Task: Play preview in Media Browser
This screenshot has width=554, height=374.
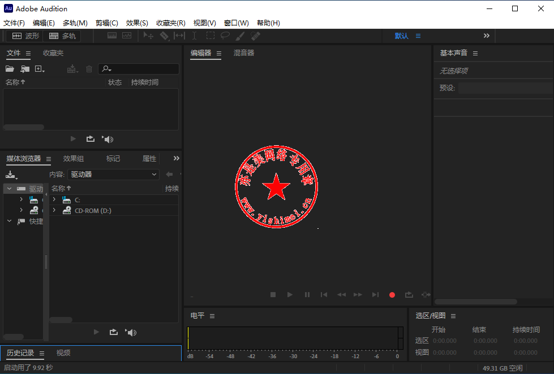Action: [x=96, y=332]
